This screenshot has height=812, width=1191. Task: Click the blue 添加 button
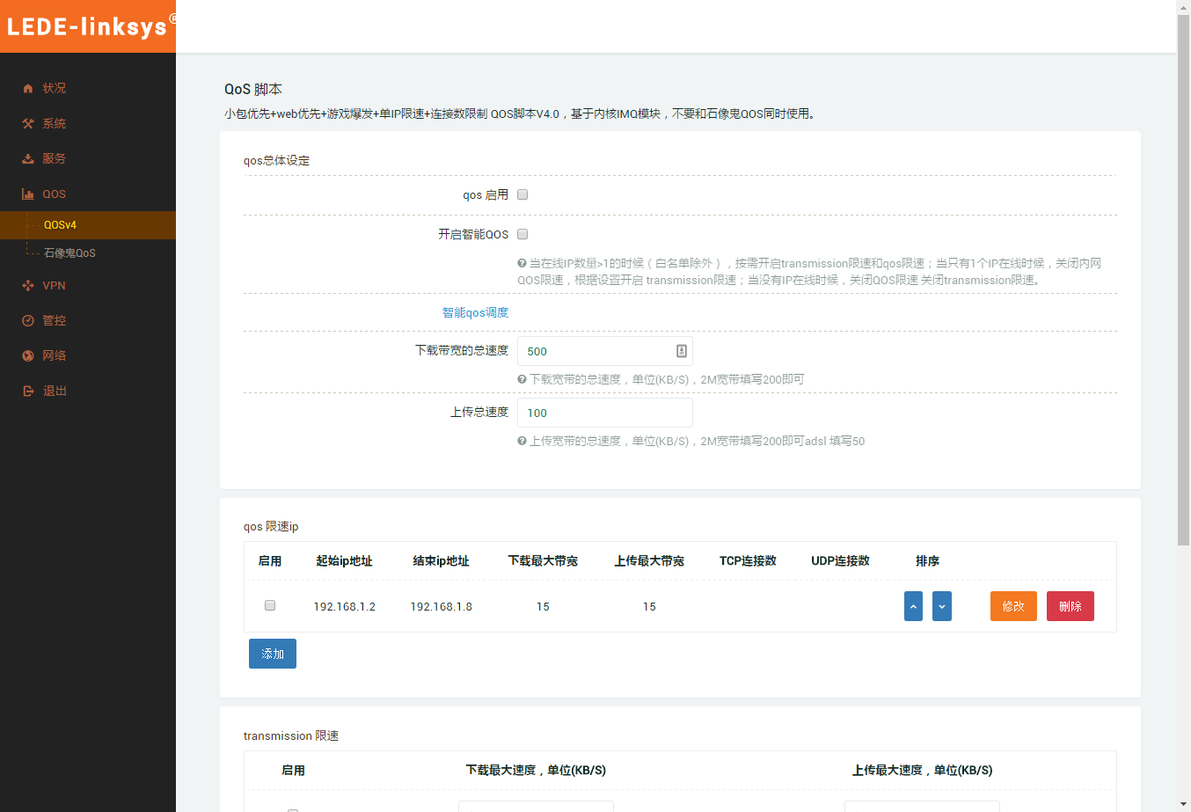[273, 654]
